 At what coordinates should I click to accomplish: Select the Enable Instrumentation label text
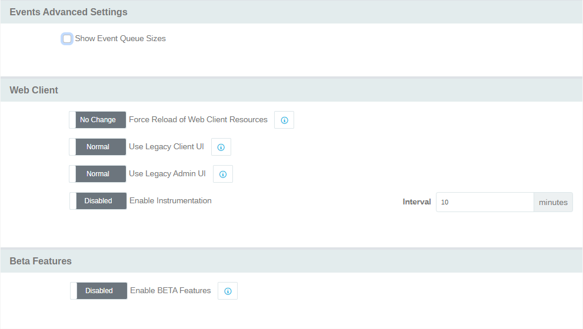click(x=171, y=201)
